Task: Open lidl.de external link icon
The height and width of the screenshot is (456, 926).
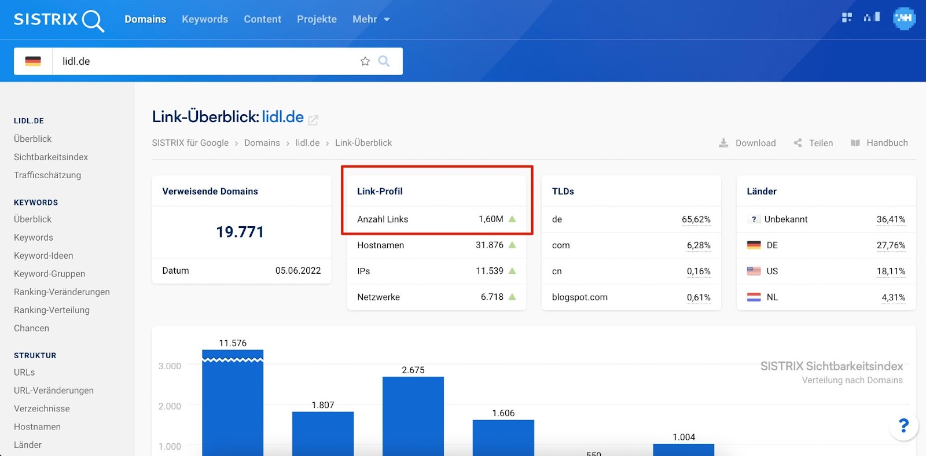Action: (x=313, y=120)
